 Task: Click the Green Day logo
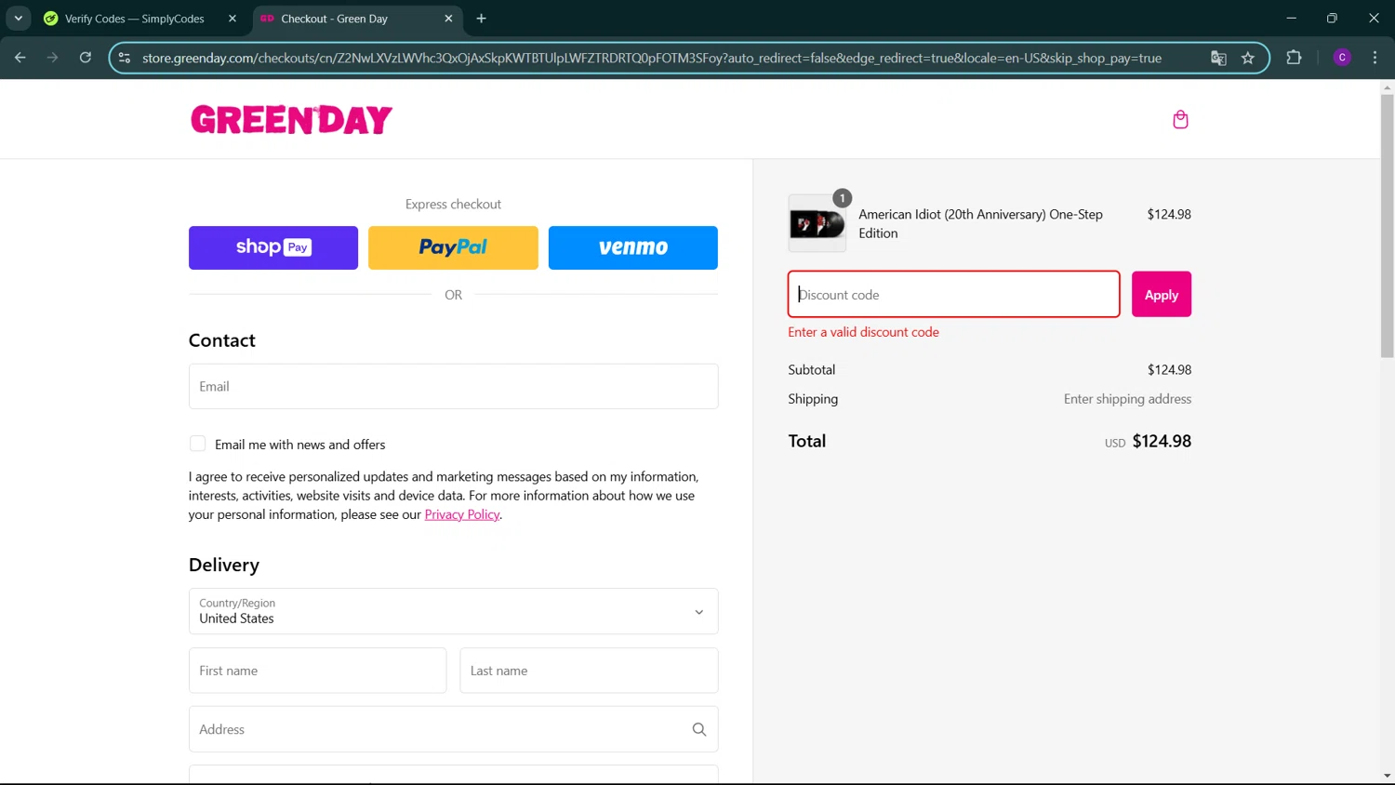pyautogui.click(x=291, y=119)
